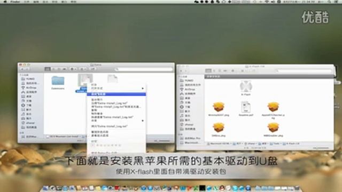Image resolution: width=342 pixels, height=192 pixels.
Task: Select icon view in the Extra window toolbar
Action: (x=48, y=69)
